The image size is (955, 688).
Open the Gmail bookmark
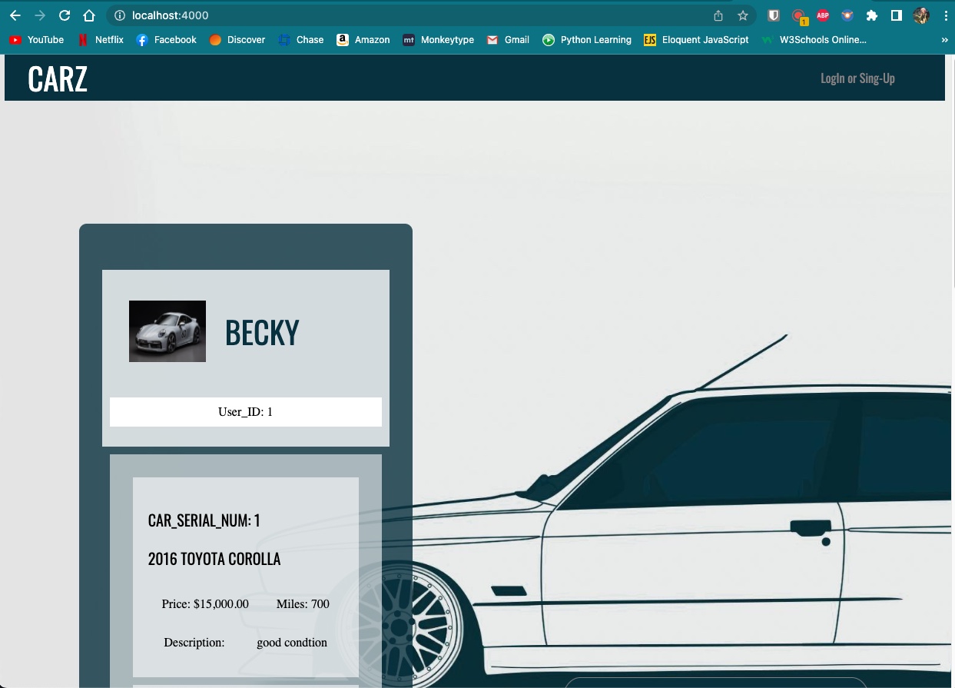pyautogui.click(x=508, y=40)
